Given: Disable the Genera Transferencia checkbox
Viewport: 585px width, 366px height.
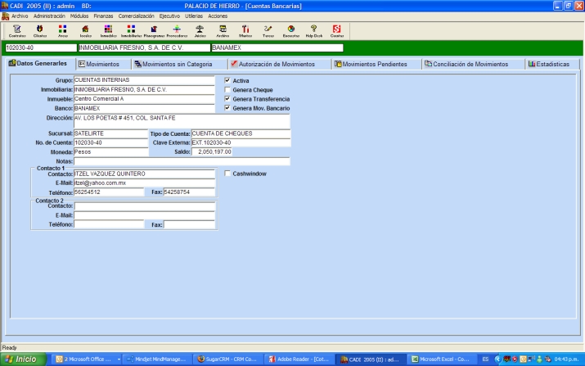Looking at the screenshot, I should click(x=227, y=98).
